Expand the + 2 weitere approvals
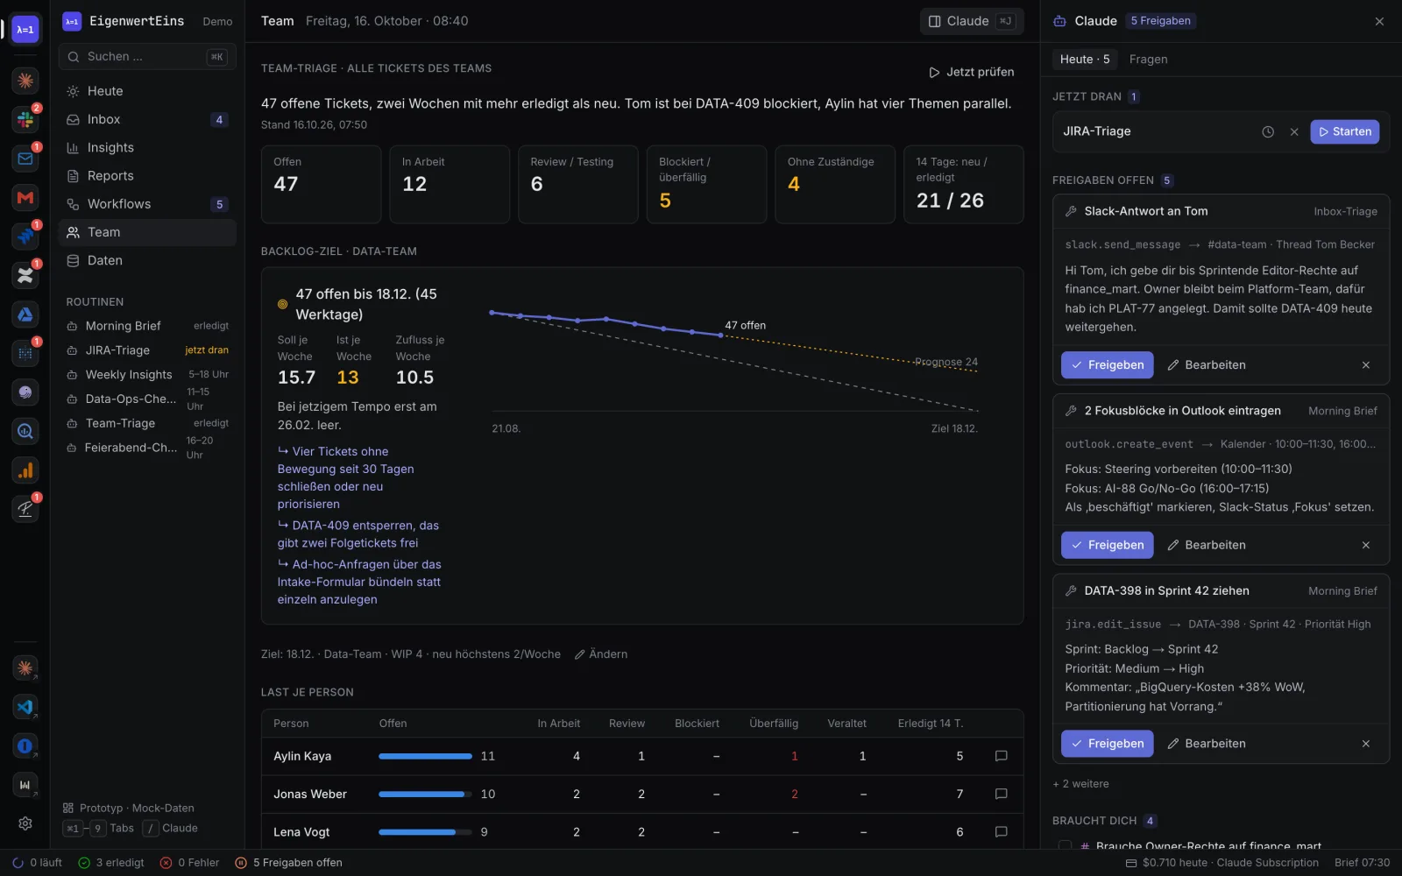The height and width of the screenshot is (876, 1402). [x=1080, y=784]
